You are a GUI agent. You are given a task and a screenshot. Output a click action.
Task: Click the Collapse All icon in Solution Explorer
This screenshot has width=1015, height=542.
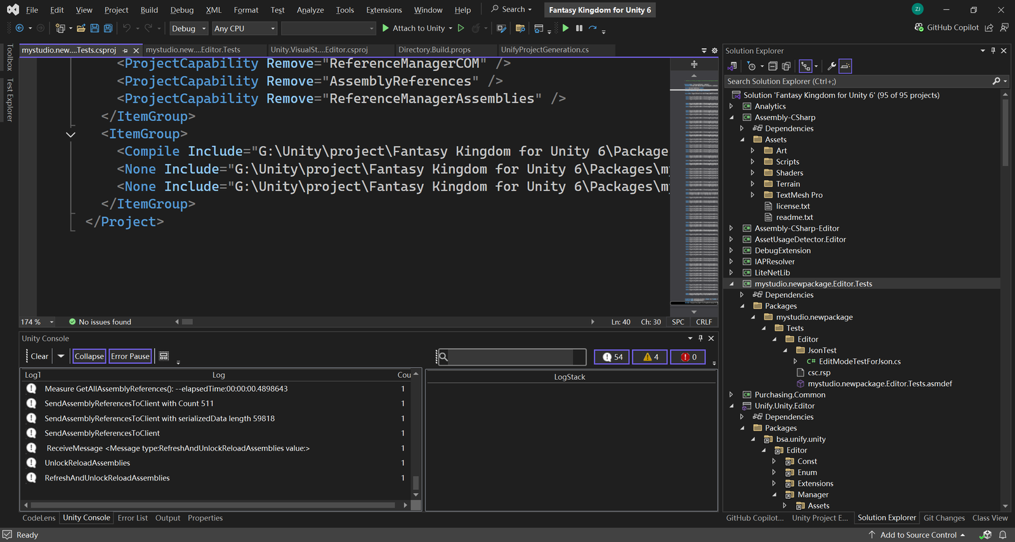(773, 66)
